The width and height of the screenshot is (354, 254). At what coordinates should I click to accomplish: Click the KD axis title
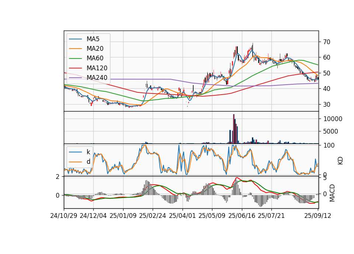click(340, 160)
